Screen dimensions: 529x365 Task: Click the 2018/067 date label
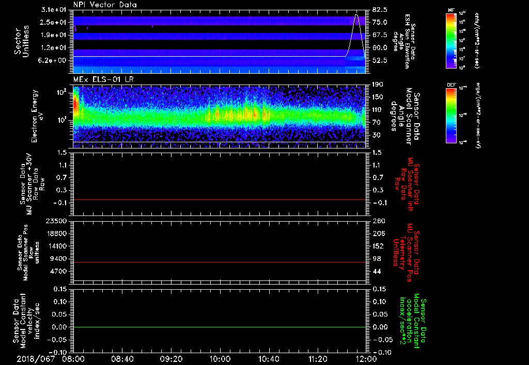point(36,358)
